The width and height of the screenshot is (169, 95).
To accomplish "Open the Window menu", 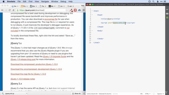I will coord(55,1).
